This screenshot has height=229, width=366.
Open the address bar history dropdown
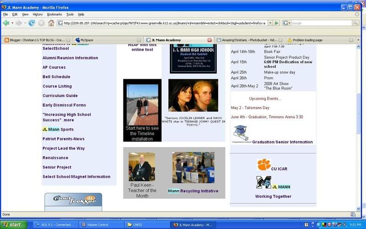click(x=270, y=23)
